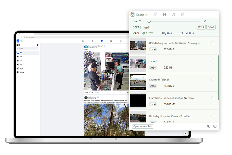The image size is (232, 155).
Task: Open the Mubtadi Faishal video thumbnail
Action: click(138, 82)
